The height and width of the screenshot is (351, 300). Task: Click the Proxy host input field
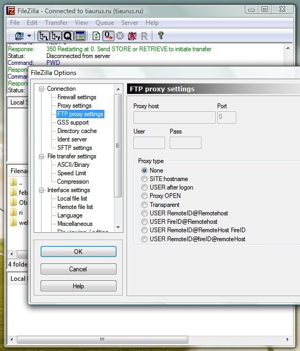click(x=175, y=117)
